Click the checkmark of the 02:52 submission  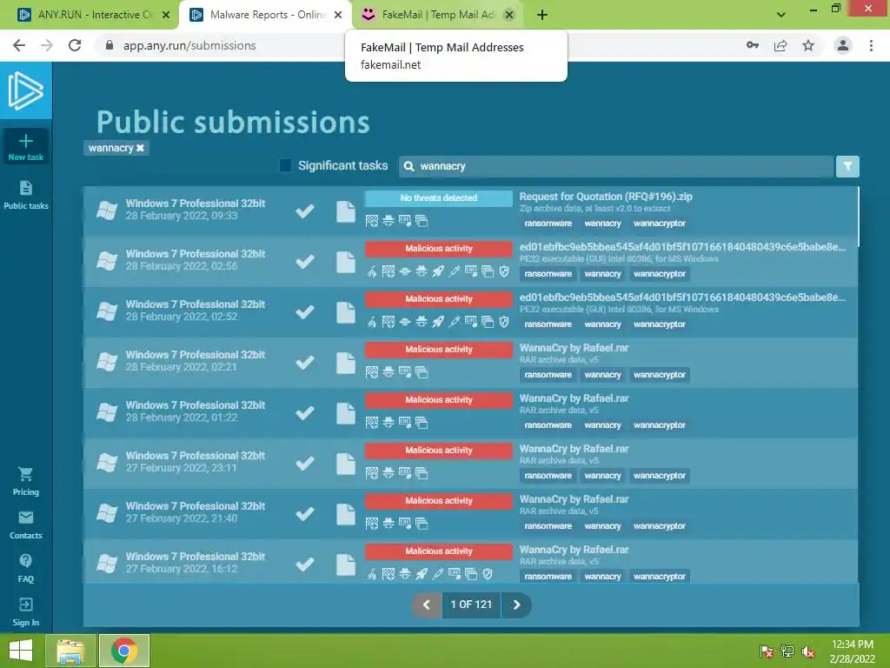tap(305, 312)
